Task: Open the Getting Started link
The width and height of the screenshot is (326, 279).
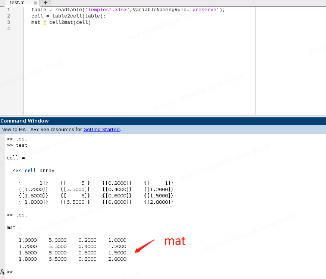Action: (x=101, y=129)
